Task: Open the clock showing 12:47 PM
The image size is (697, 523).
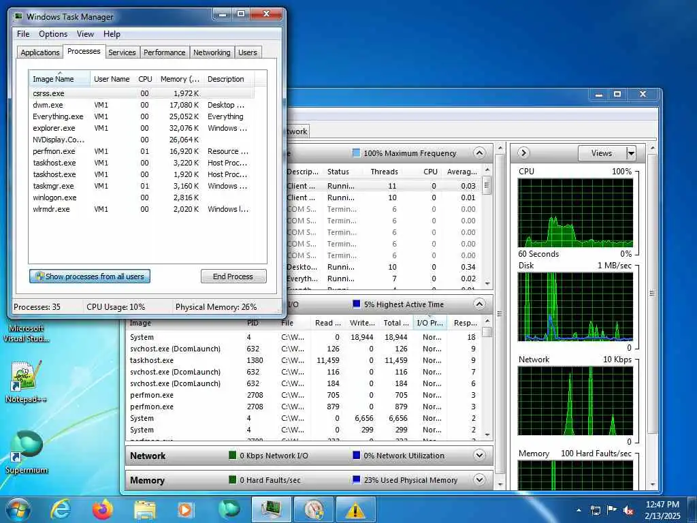Action: pos(662,510)
